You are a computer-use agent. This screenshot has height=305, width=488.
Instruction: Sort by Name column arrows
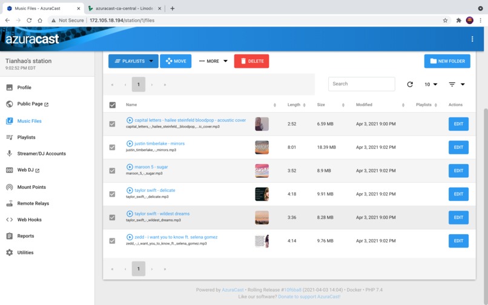coord(274,105)
